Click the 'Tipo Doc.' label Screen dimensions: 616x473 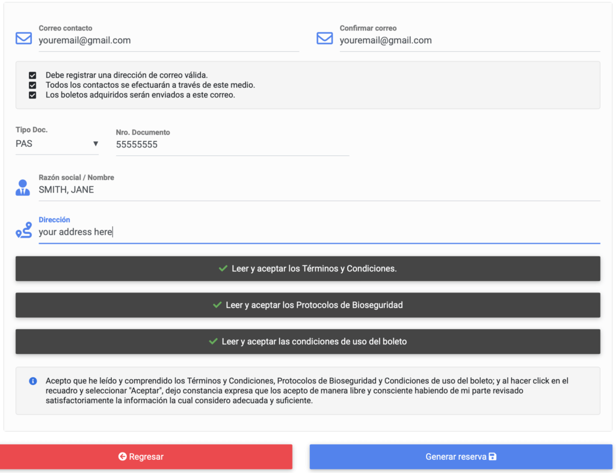(31, 129)
